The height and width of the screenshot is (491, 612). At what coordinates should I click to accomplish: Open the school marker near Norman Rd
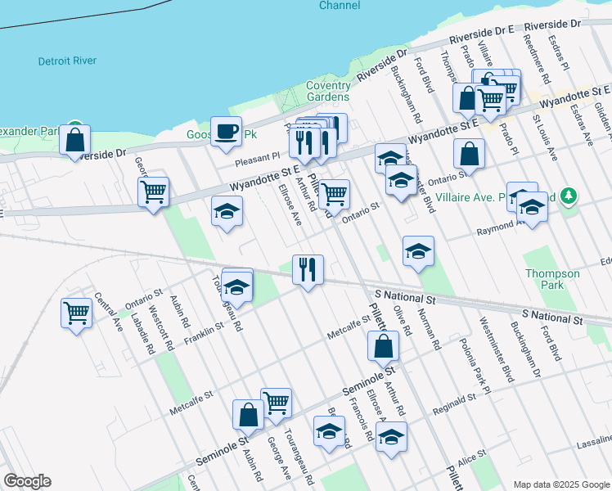(418, 251)
